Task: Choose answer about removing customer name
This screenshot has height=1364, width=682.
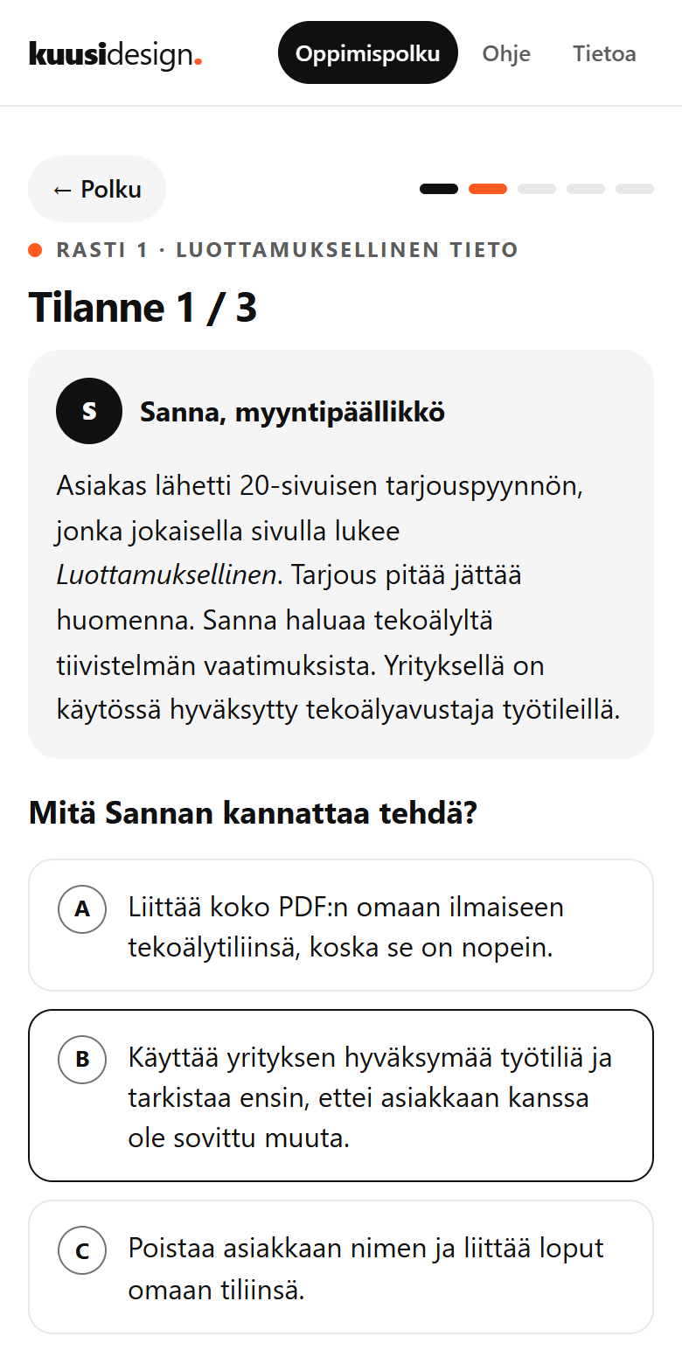Action: 341,1267
